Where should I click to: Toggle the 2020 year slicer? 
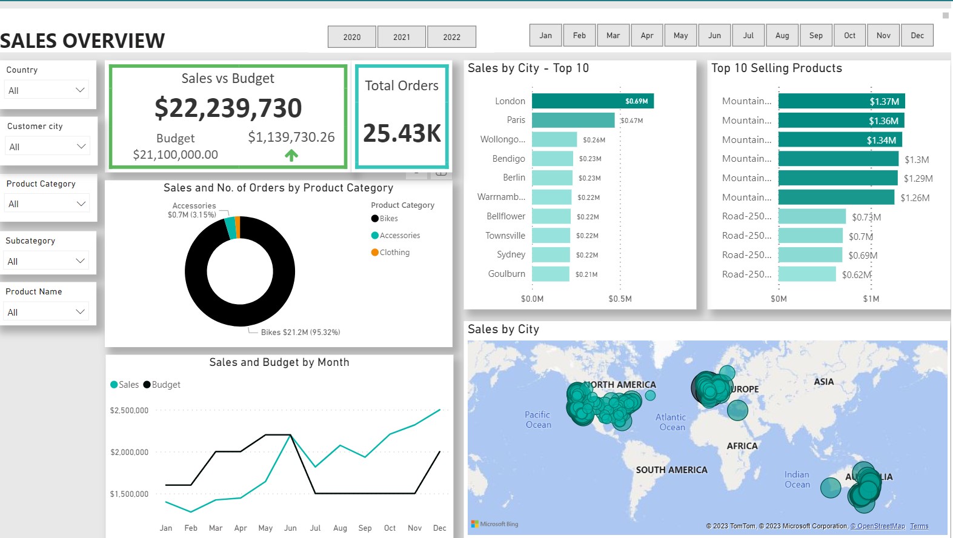click(352, 37)
